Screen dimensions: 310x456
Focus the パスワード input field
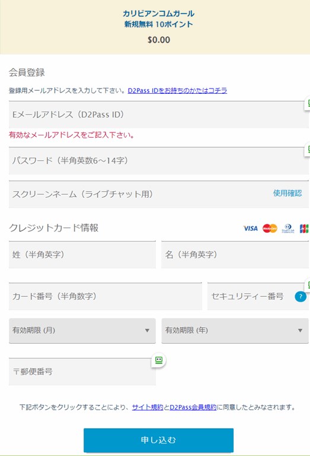[x=158, y=160]
